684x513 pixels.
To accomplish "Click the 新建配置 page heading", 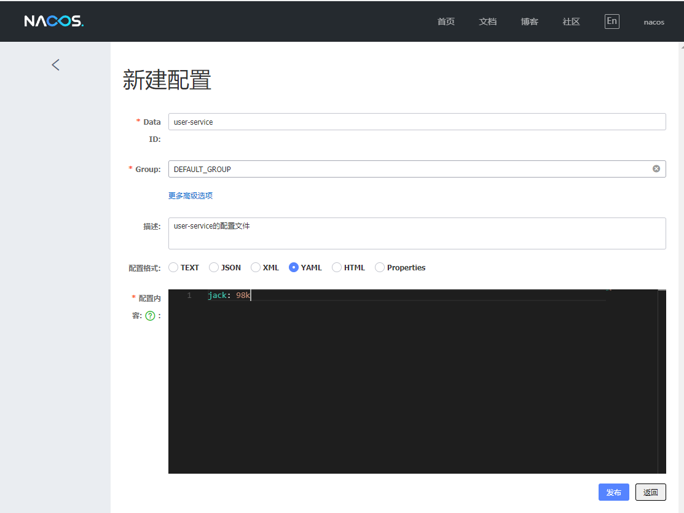I will point(167,80).
